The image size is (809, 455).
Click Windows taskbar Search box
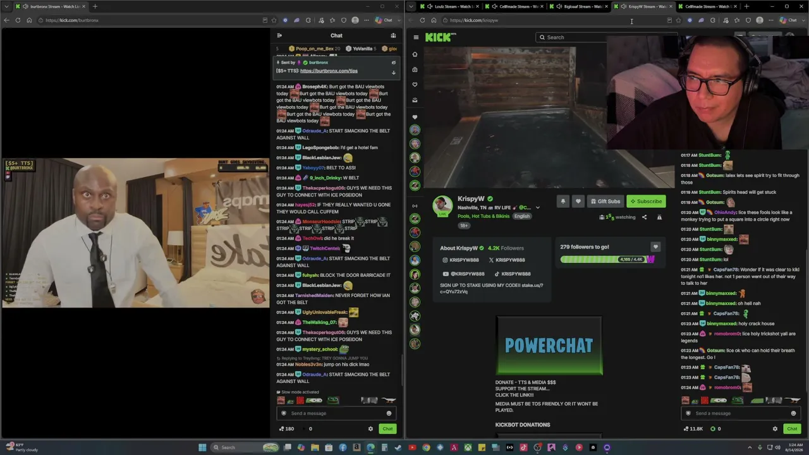coord(246,447)
